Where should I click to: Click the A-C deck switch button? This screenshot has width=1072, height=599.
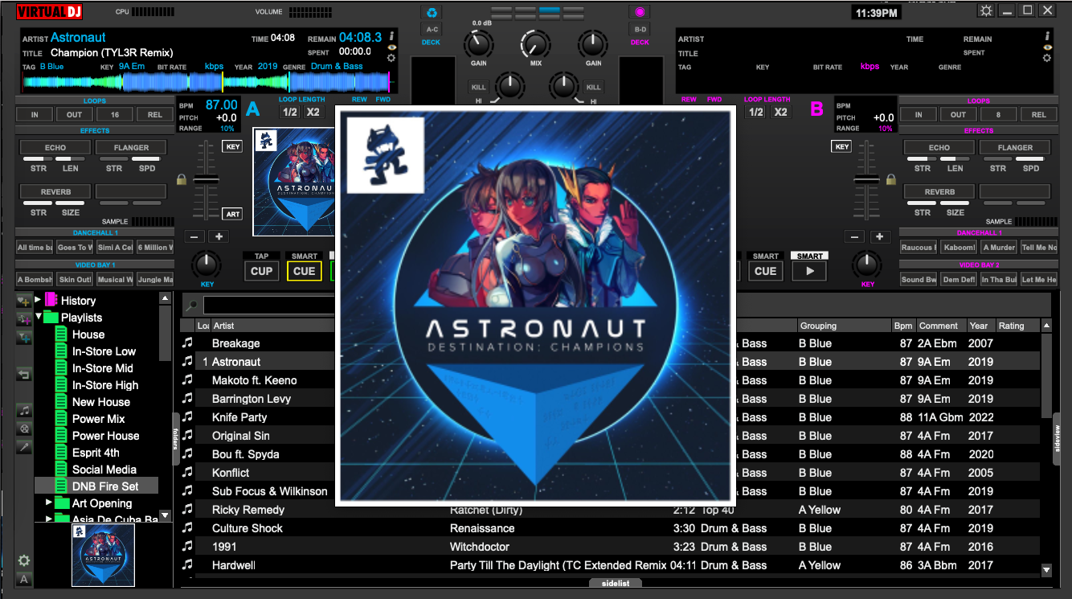coord(432,29)
